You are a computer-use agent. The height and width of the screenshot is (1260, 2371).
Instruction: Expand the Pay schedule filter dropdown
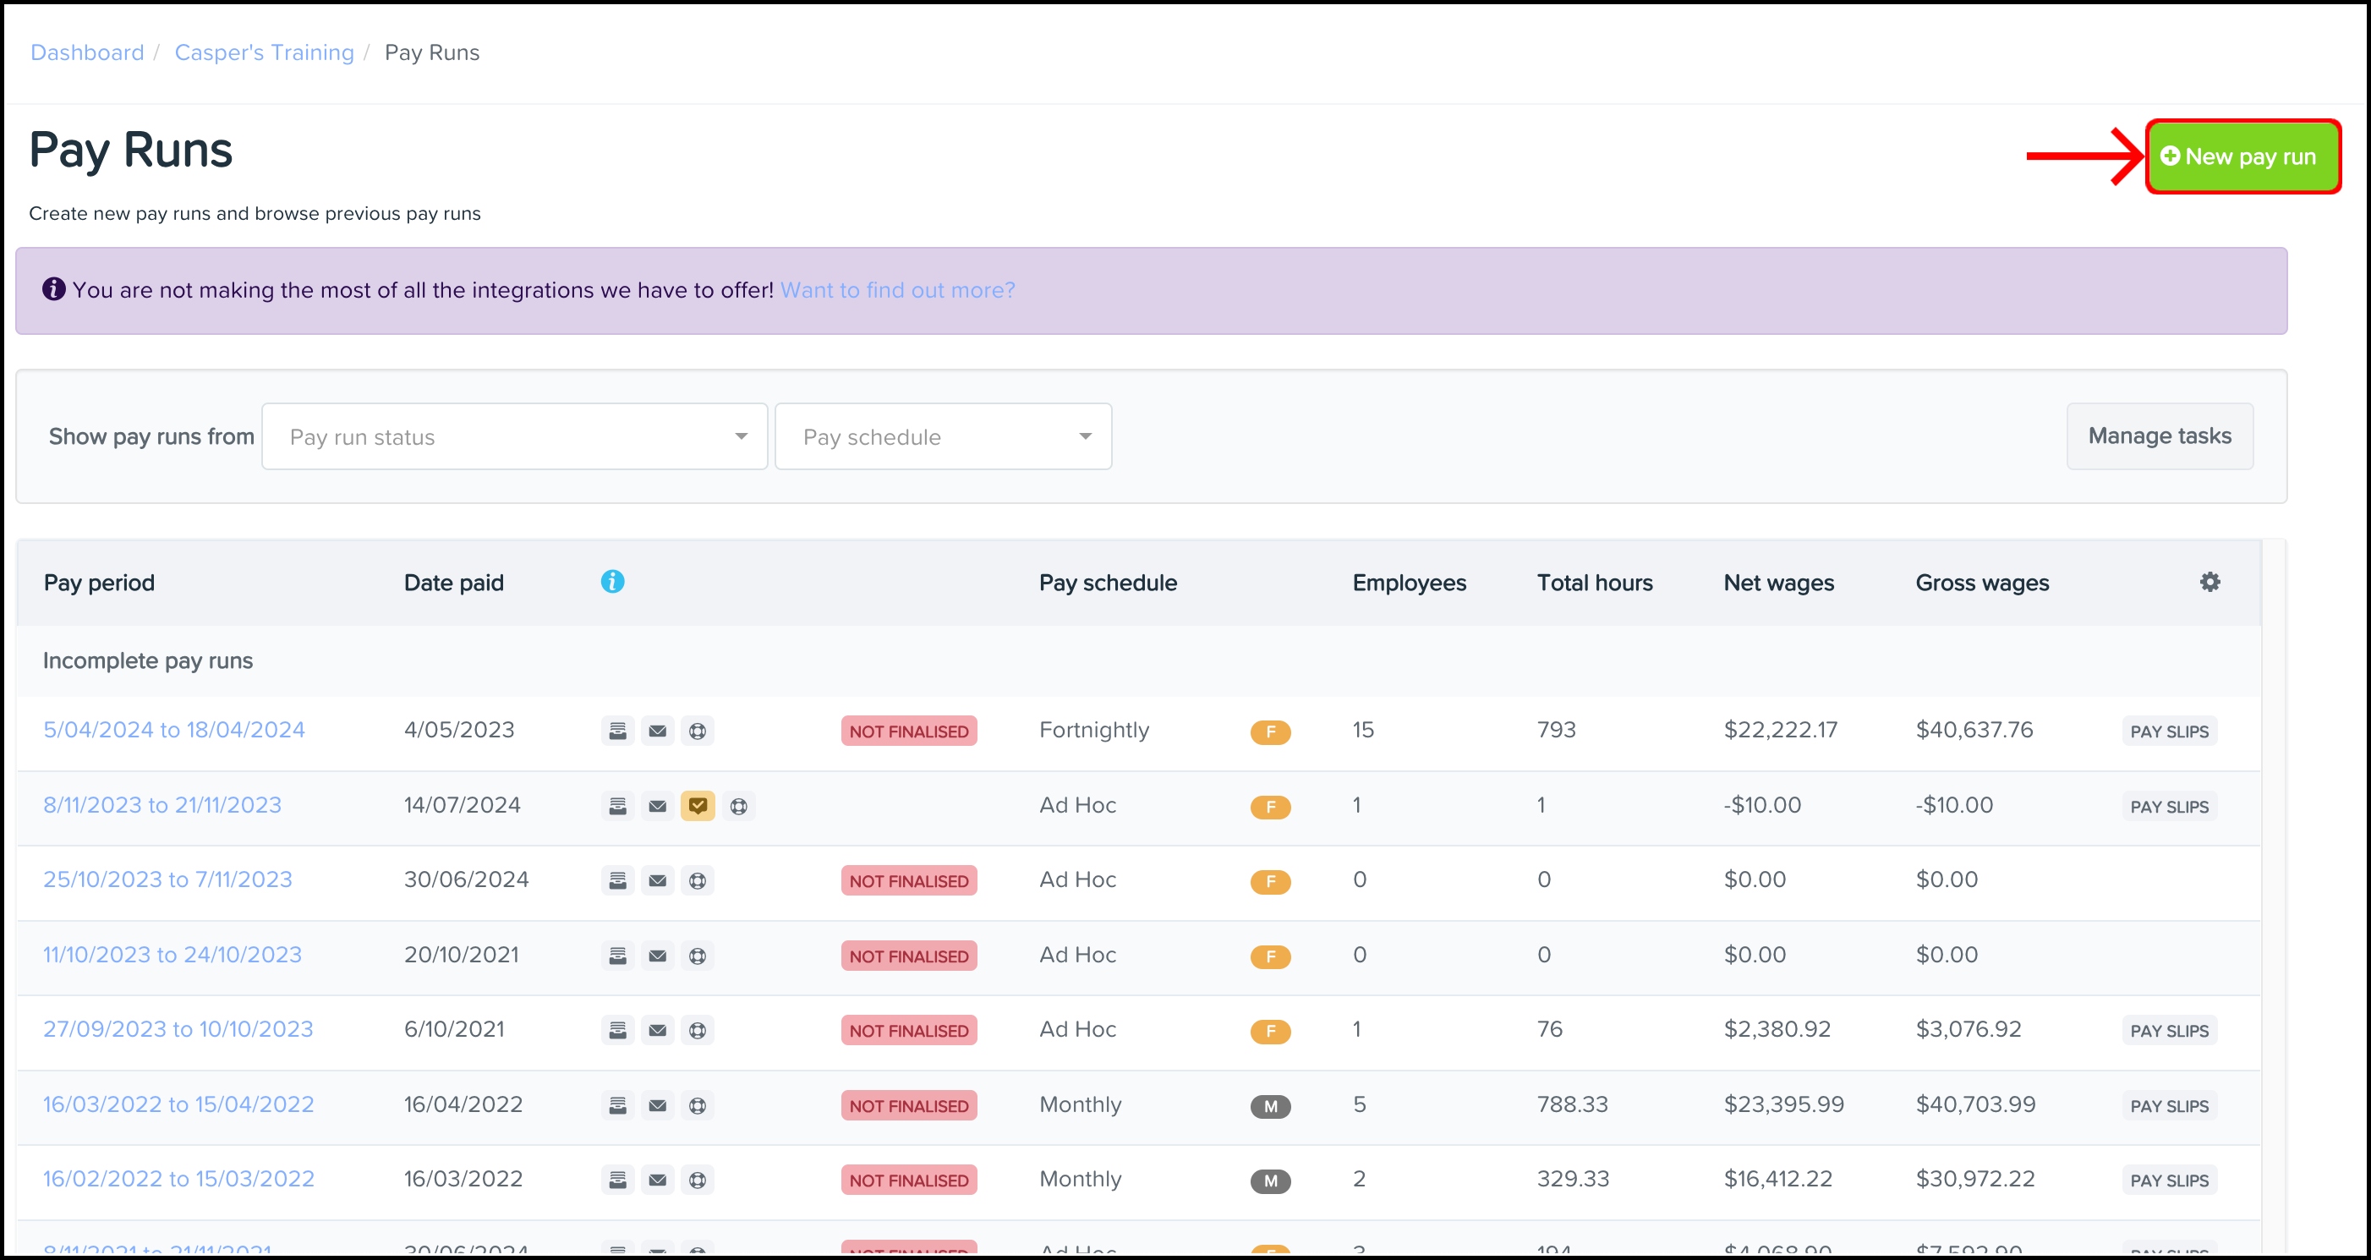coord(943,436)
